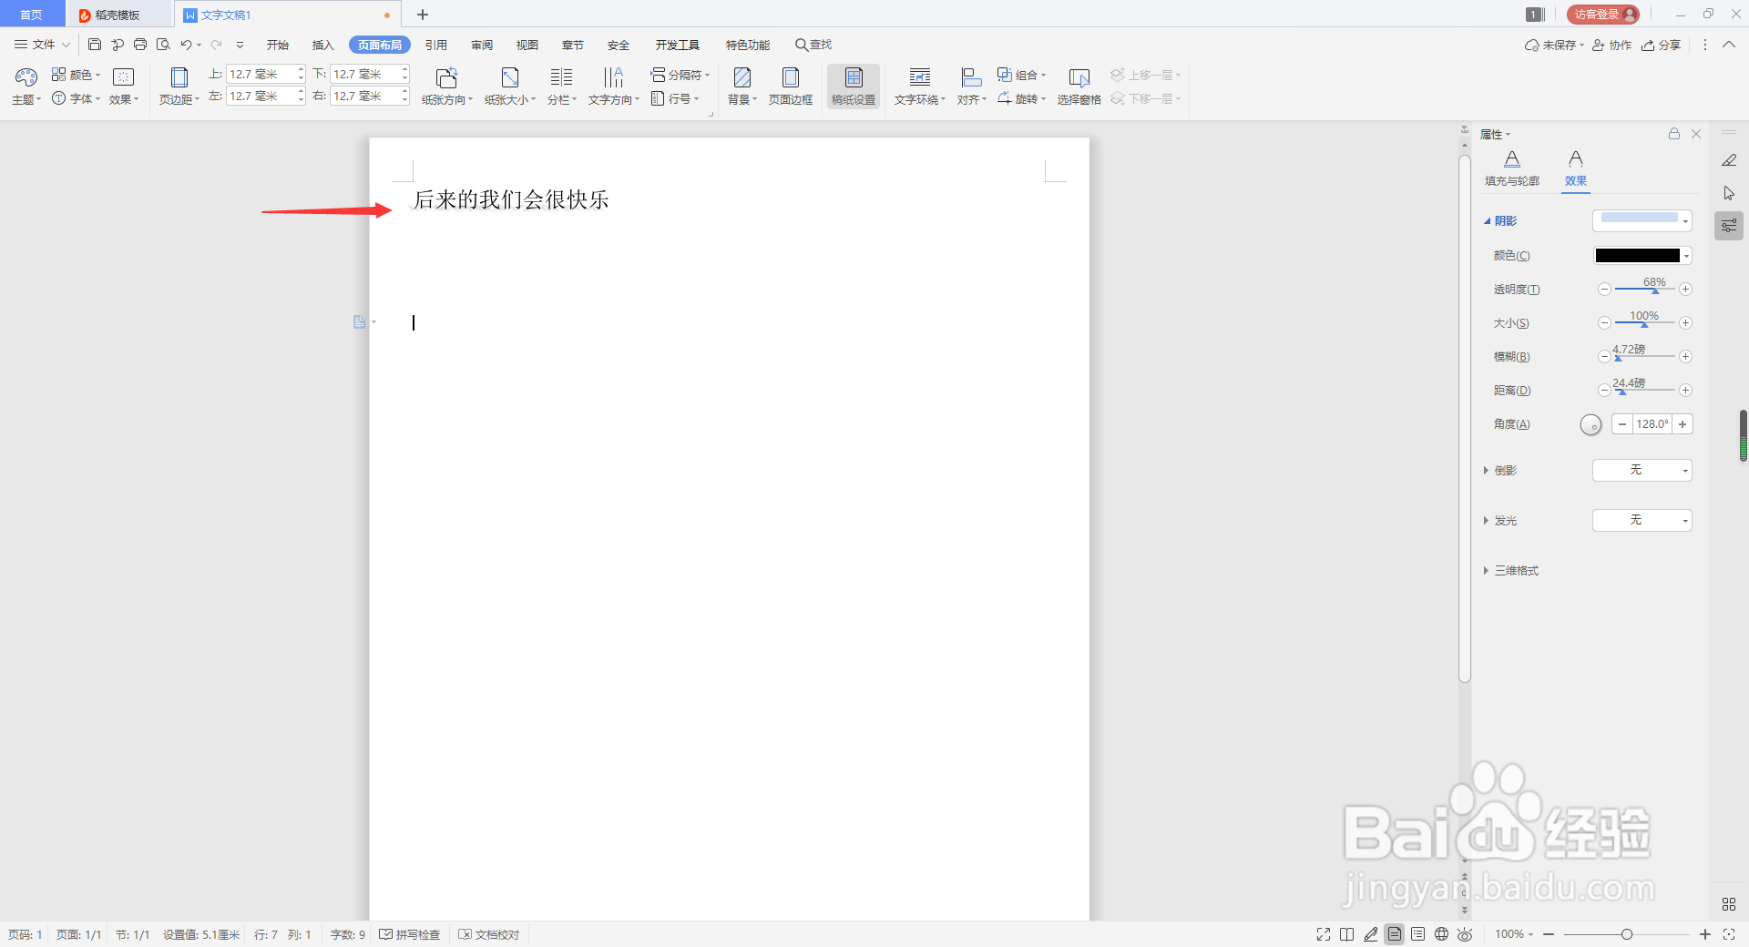The width and height of the screenshot is (1749, 947).
Task: Open 纸张大小 paper size options
Action: pyautogui.click(x=510, y=87)
